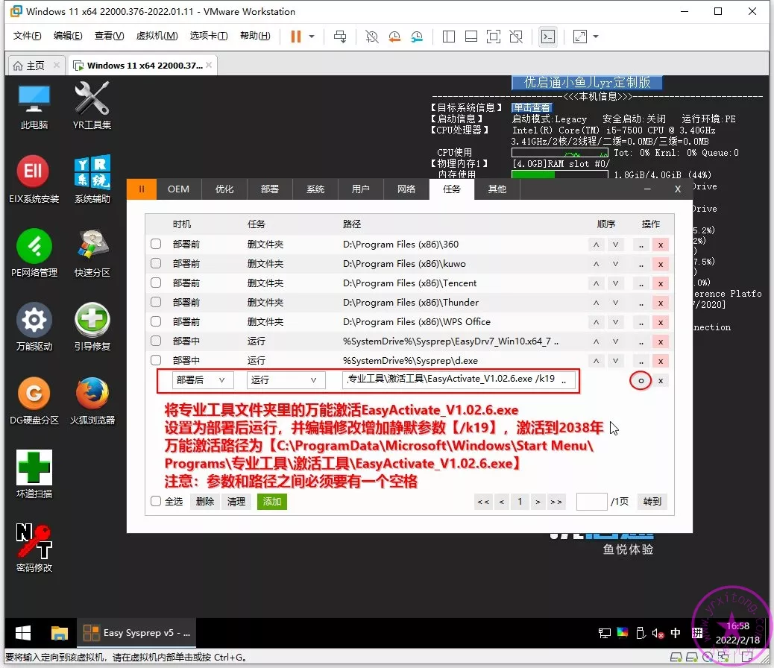Open the 坏道扫描 desktop icon

pyautogui.click(x=34, y=468)
